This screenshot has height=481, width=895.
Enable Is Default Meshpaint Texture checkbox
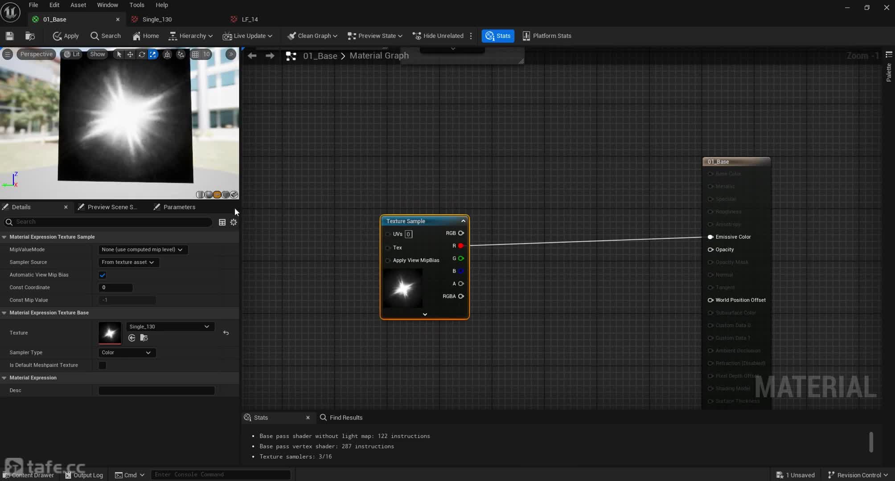(x=103, y=365)
